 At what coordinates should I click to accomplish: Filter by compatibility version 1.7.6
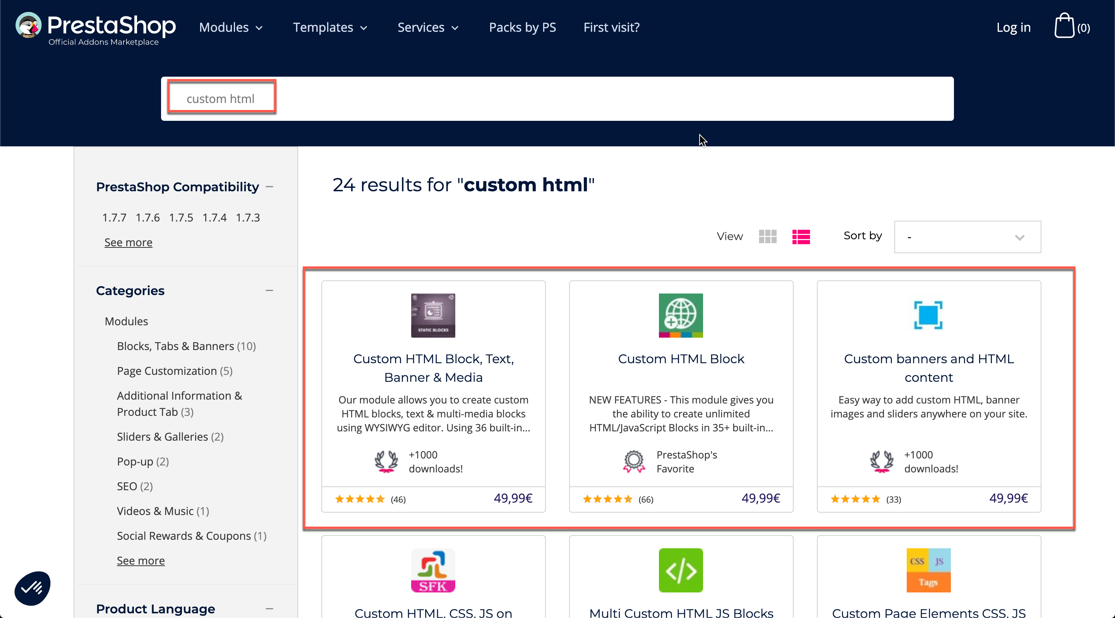(148, 217)
